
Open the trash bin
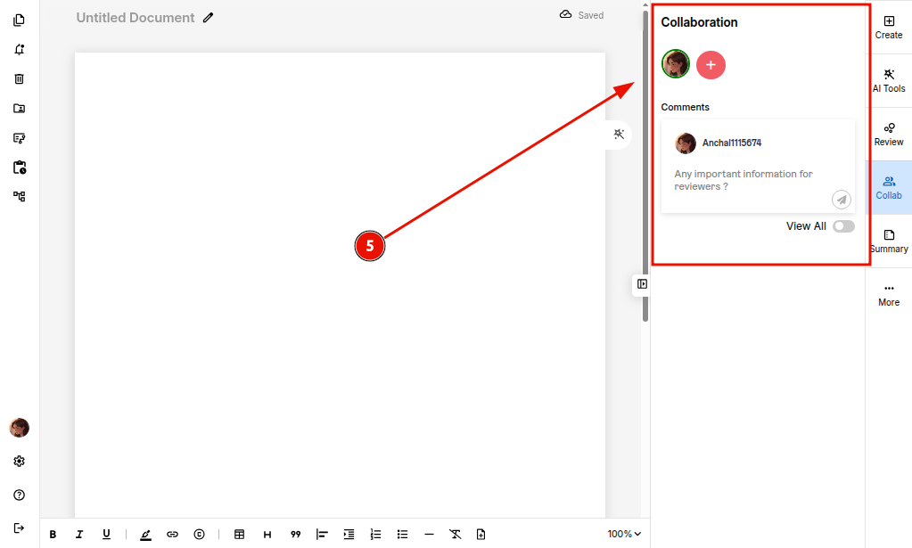coord(19,79)
